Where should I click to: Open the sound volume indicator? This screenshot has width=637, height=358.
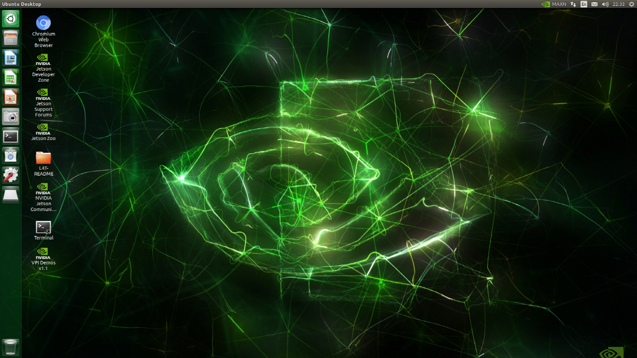click(x=605, y=4)
